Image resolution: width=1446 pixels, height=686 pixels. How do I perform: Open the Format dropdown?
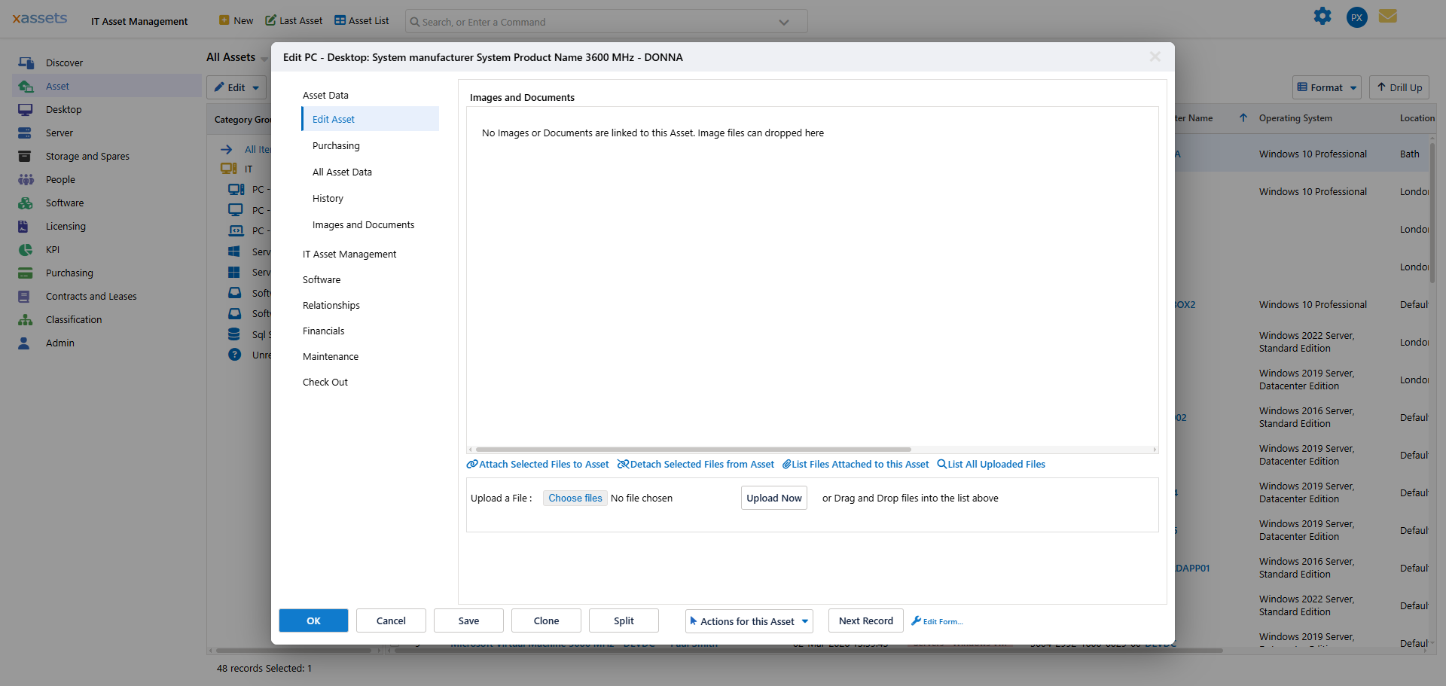pyautogui.click(x=1326, y=87)
